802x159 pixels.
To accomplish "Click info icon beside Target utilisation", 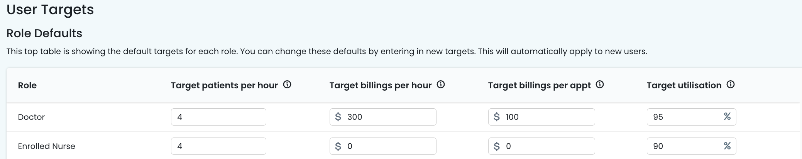I will (731, 85).
